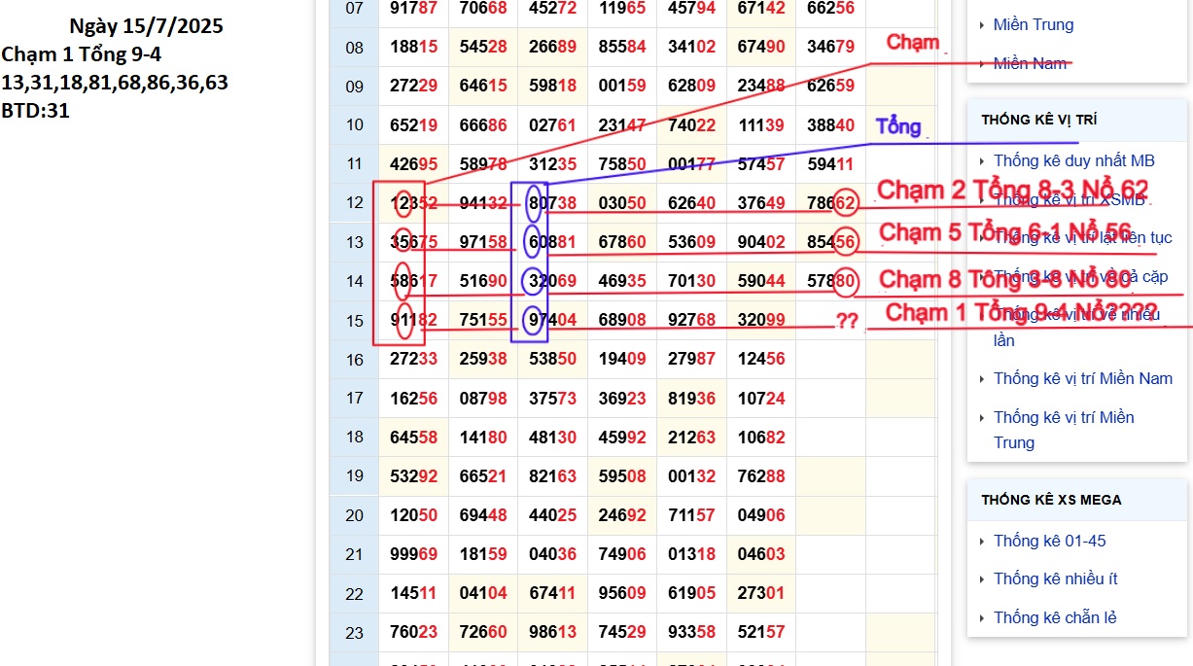Select row number 18 in the table
The height and width of the screenshot is (666, 1193).
pos(354,437)
